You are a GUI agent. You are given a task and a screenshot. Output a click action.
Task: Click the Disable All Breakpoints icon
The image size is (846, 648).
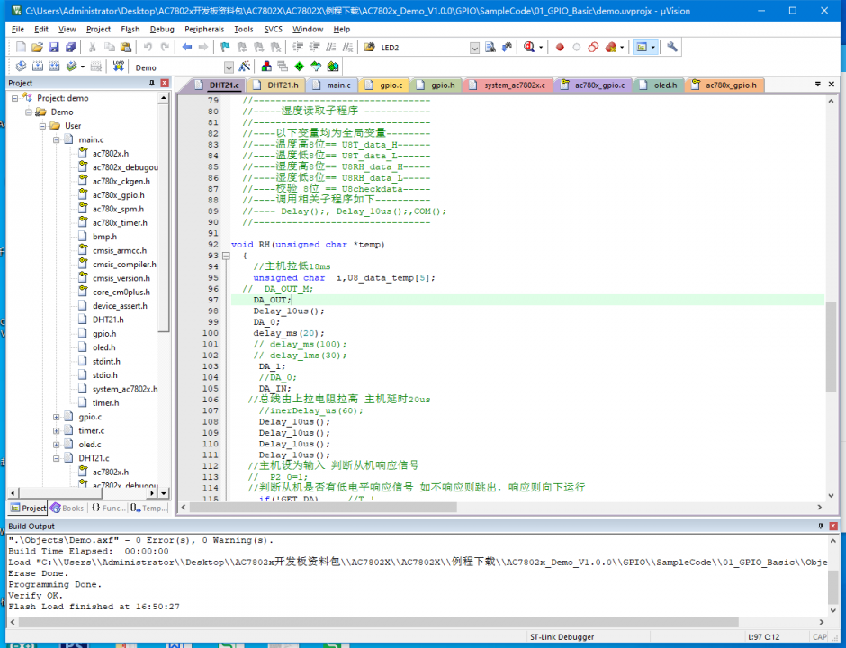[593, 48]
